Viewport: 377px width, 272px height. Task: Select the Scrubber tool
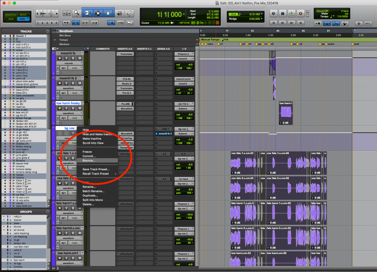pos(119,13)
